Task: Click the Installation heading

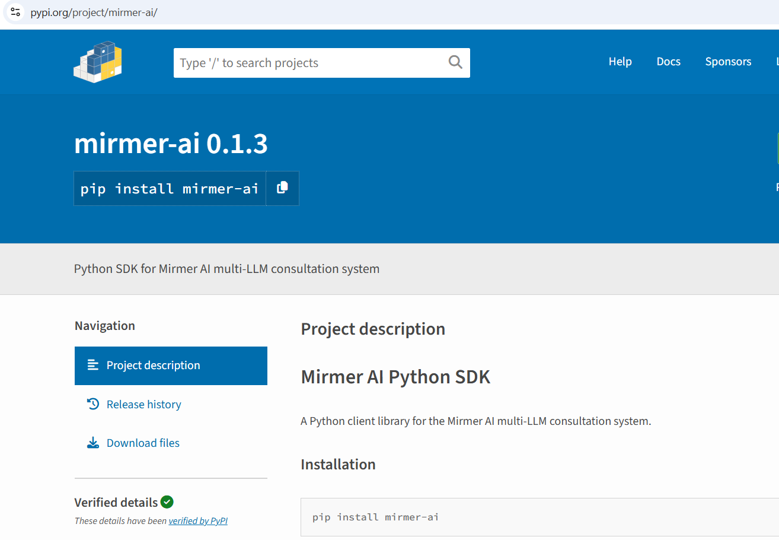Action: (338, 464)
